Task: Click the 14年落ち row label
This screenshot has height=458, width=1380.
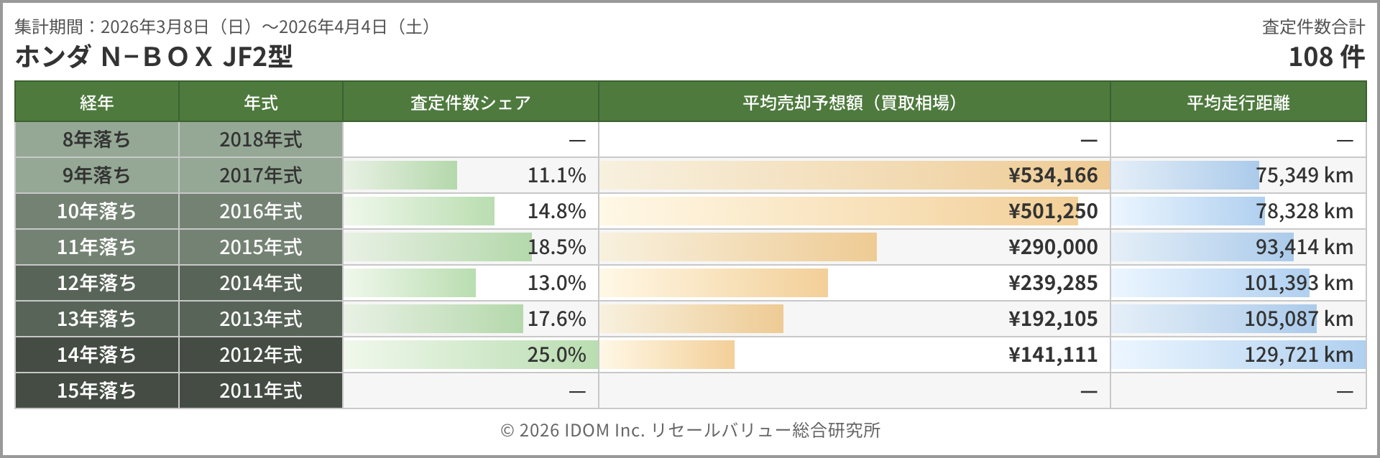Action: pyautogui.click(x=96, y=355)
